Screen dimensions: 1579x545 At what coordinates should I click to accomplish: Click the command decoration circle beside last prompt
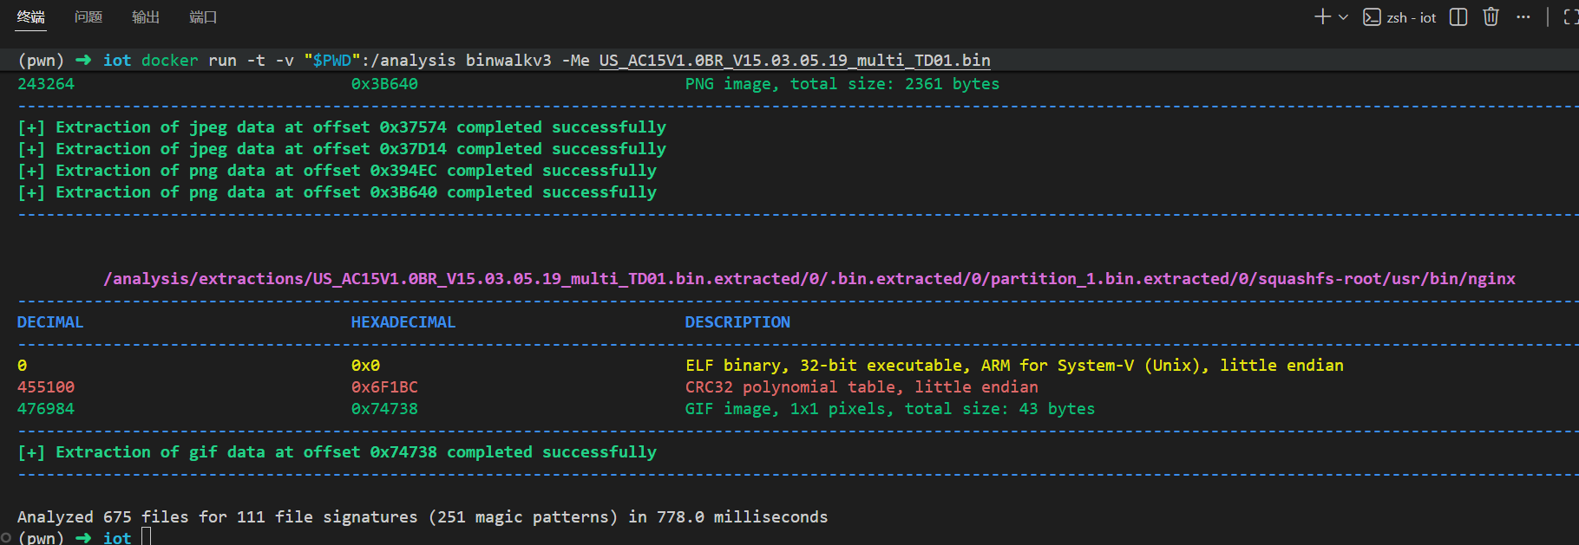pos(6,538)
